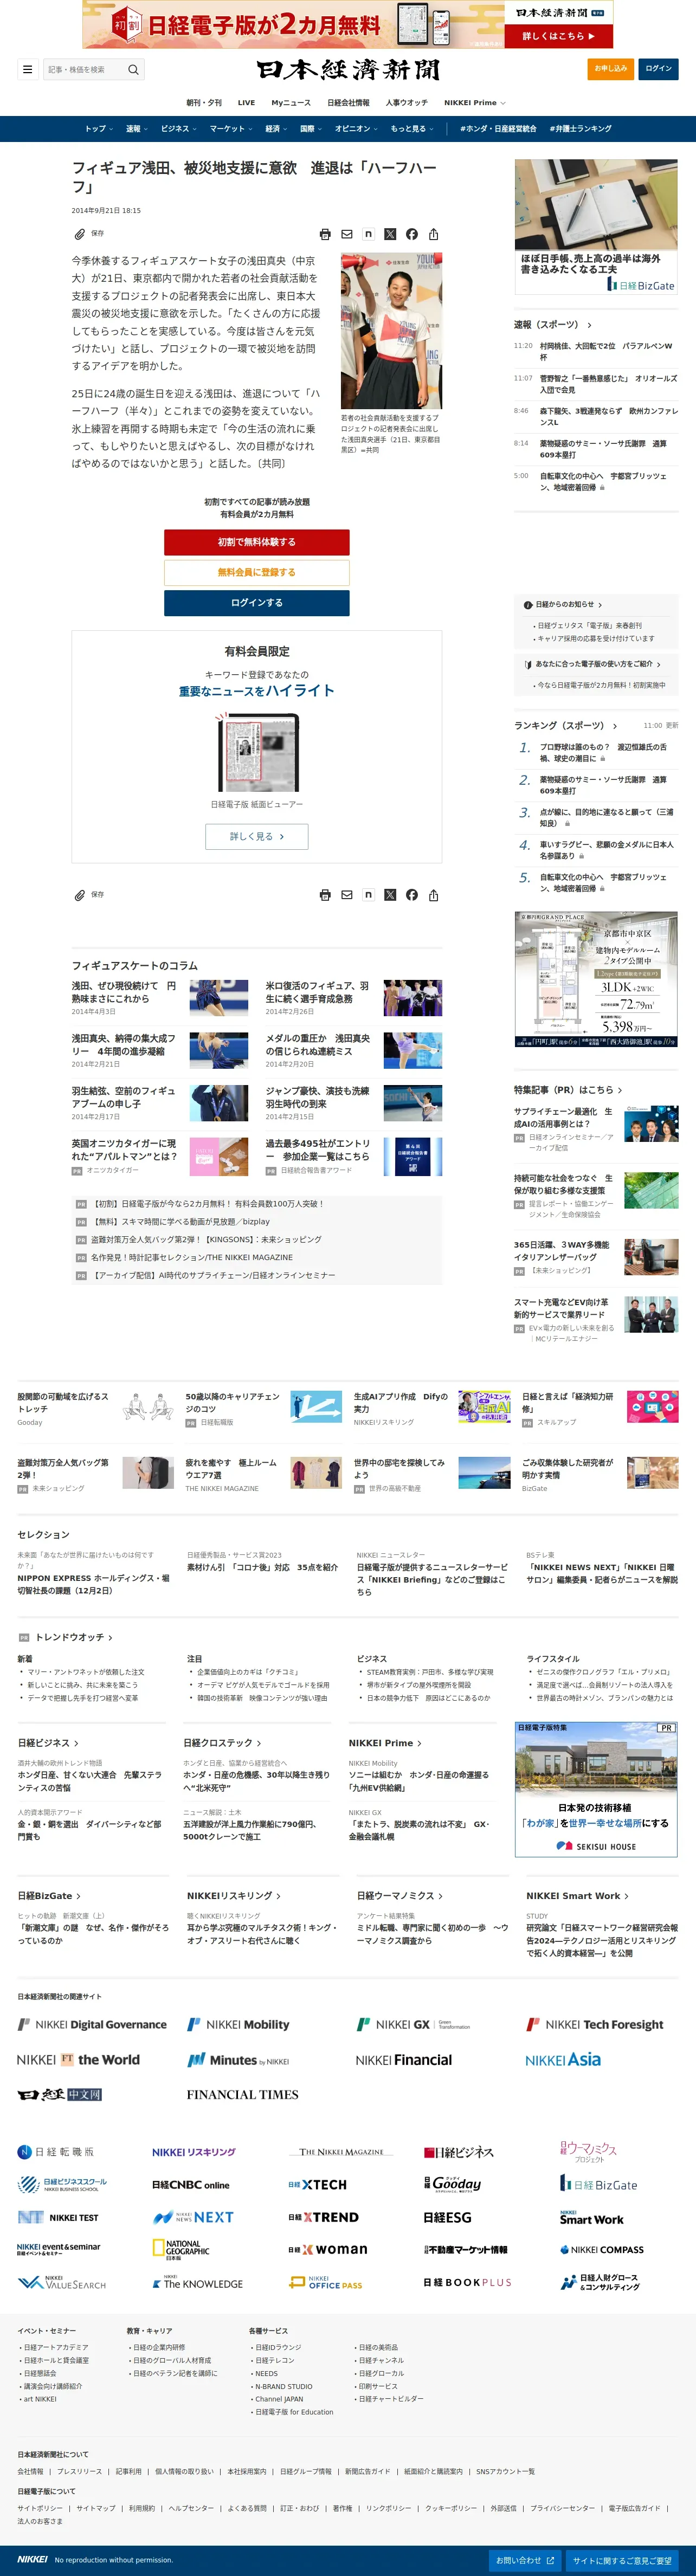
Task: Open the #弁護士ランキング topic tag
Action: [x=580, y=129]
